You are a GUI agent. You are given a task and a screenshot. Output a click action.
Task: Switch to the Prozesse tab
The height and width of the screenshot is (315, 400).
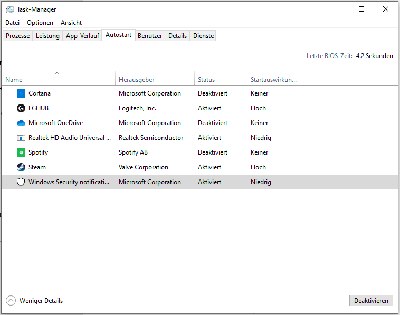pyautogui.click(x=18, y=36)
